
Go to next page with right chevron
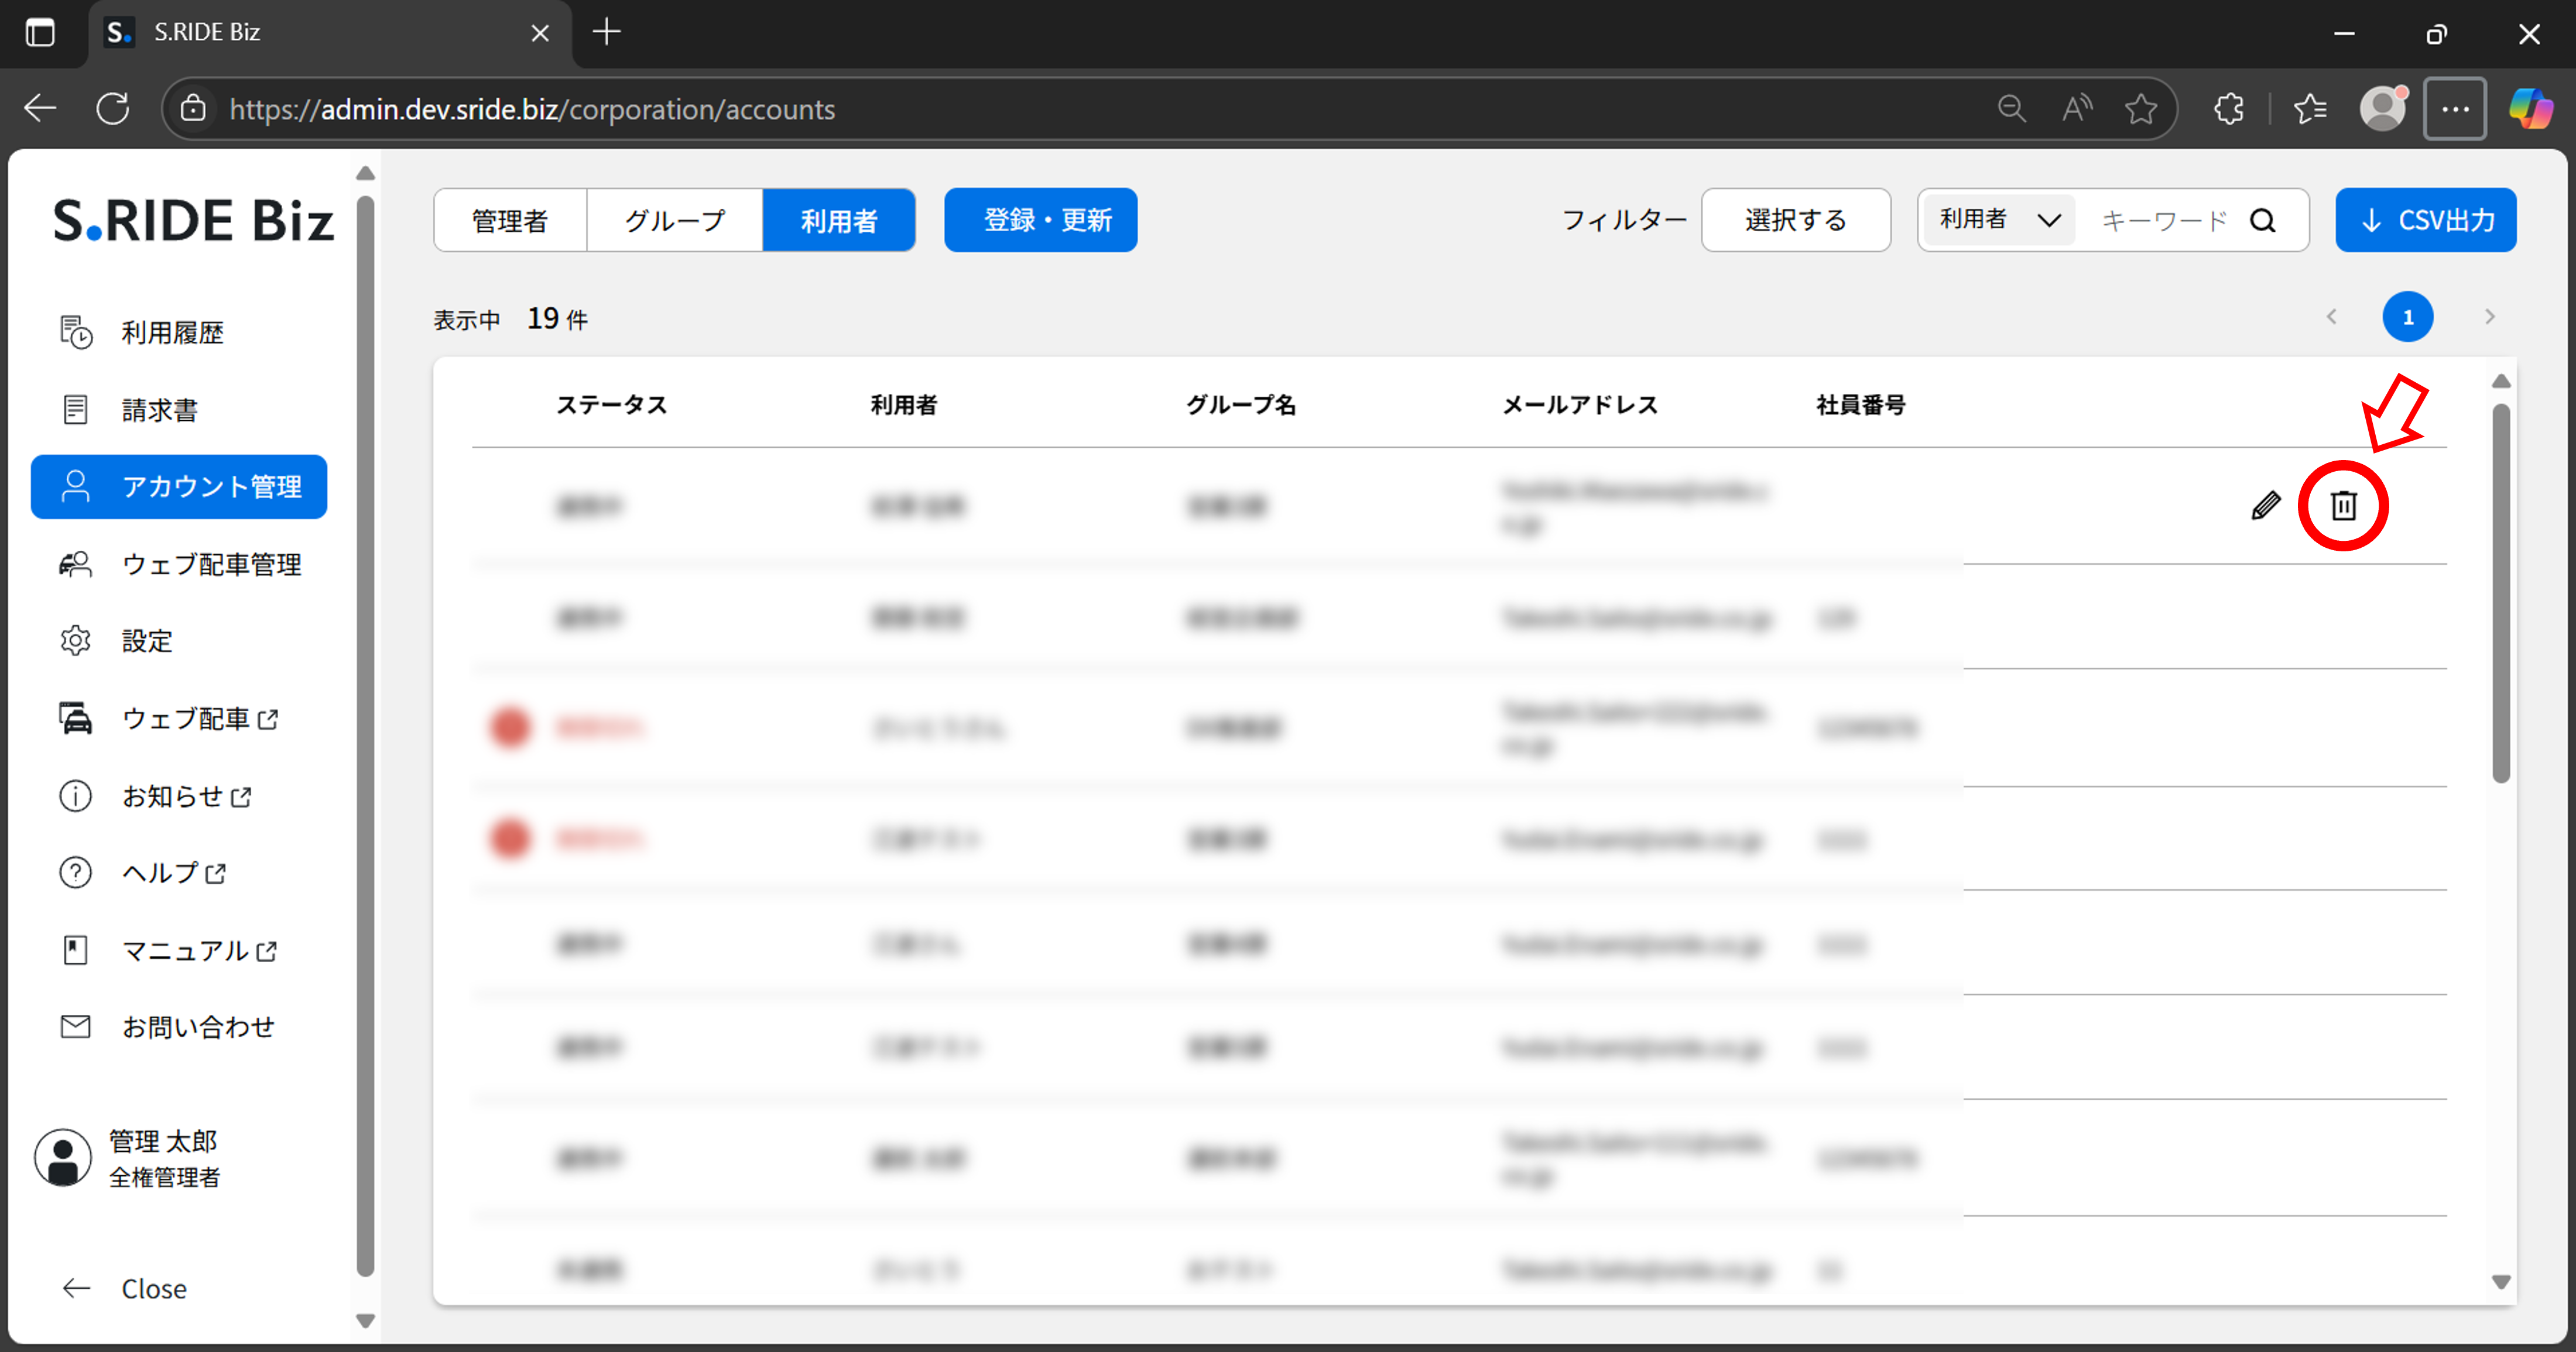(2490, 317)
